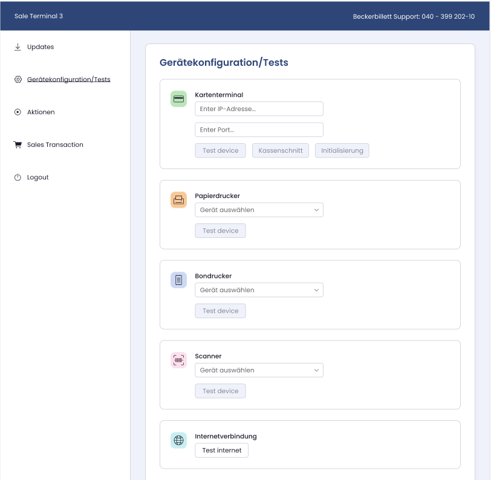Viewport: 491px width, 480px height.
Task: Click the Updates download arrow icon
Action: (18, 47)
